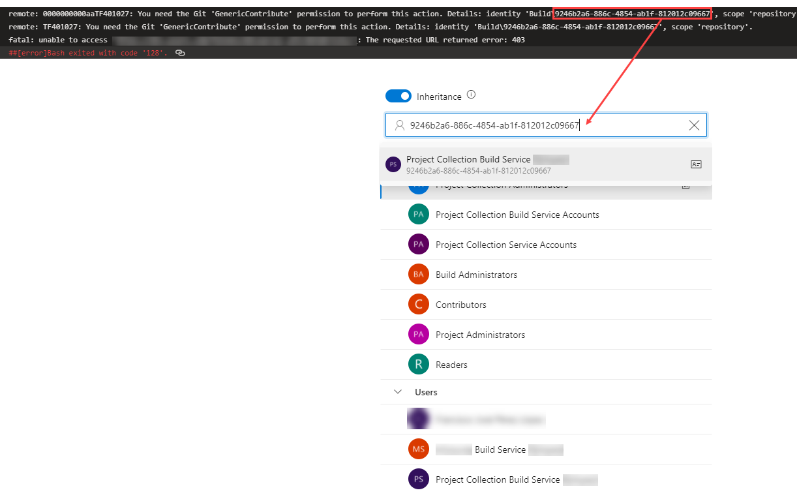Select the Project Collection Build Service suggestion
797x501 pixels.
coord(546,164)
